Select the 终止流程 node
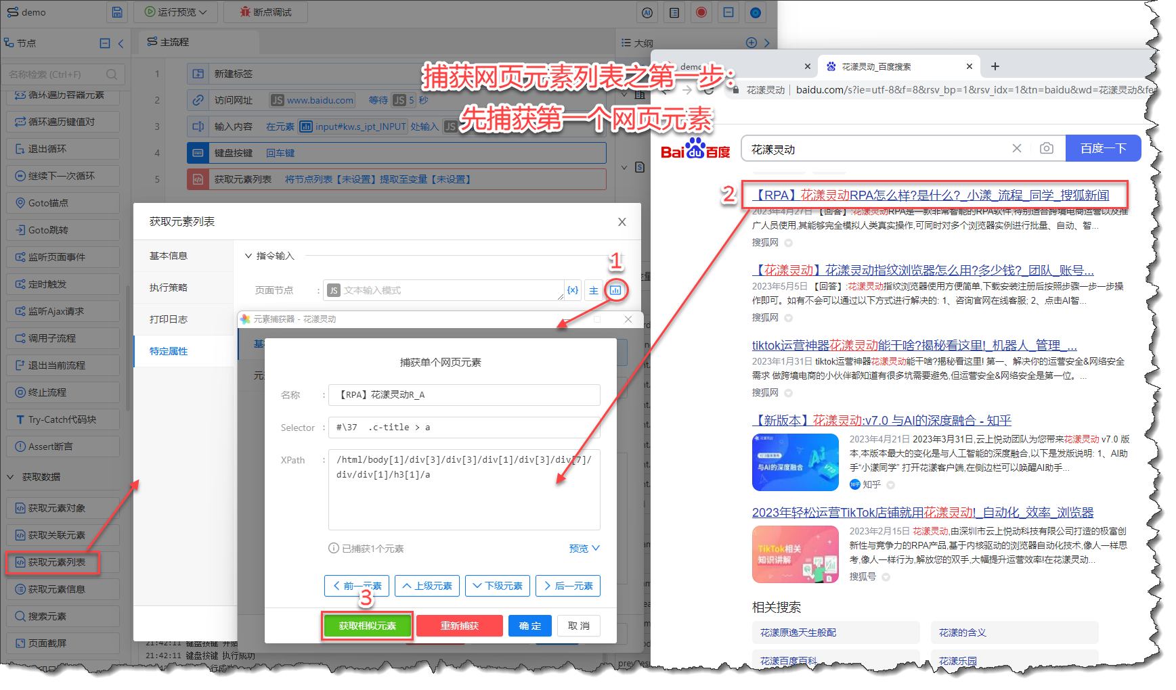The height and width of the screenshot is (690, 1176). point(63,392)
